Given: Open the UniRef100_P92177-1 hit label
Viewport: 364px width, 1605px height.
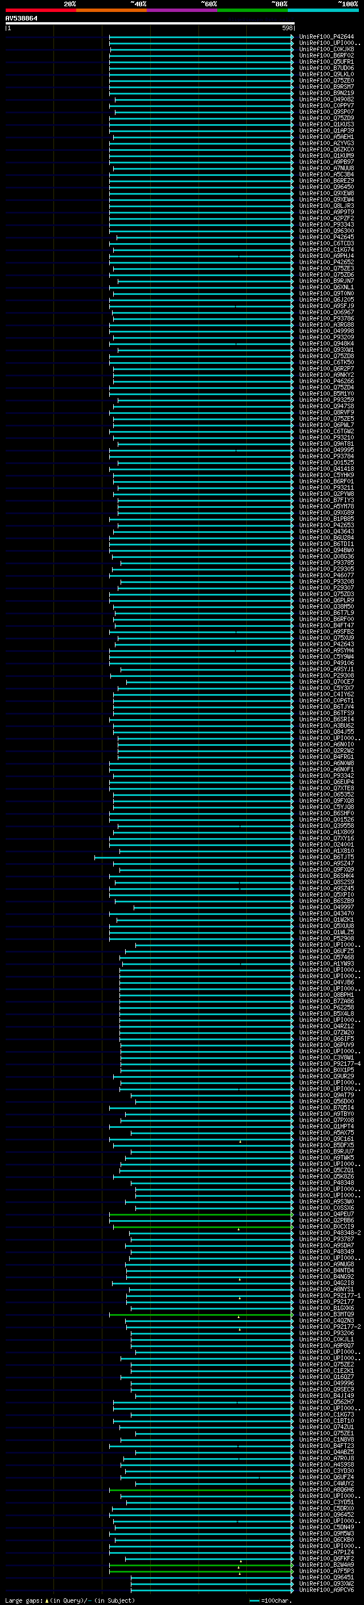Looking at the screenshot, I should coord(330,1295).
